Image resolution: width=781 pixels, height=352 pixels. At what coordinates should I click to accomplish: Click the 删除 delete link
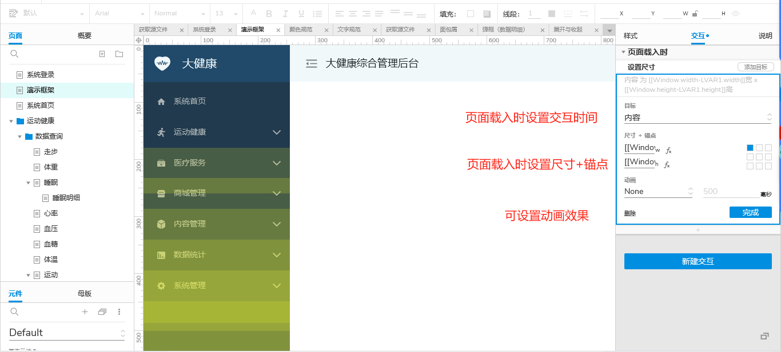629,213
